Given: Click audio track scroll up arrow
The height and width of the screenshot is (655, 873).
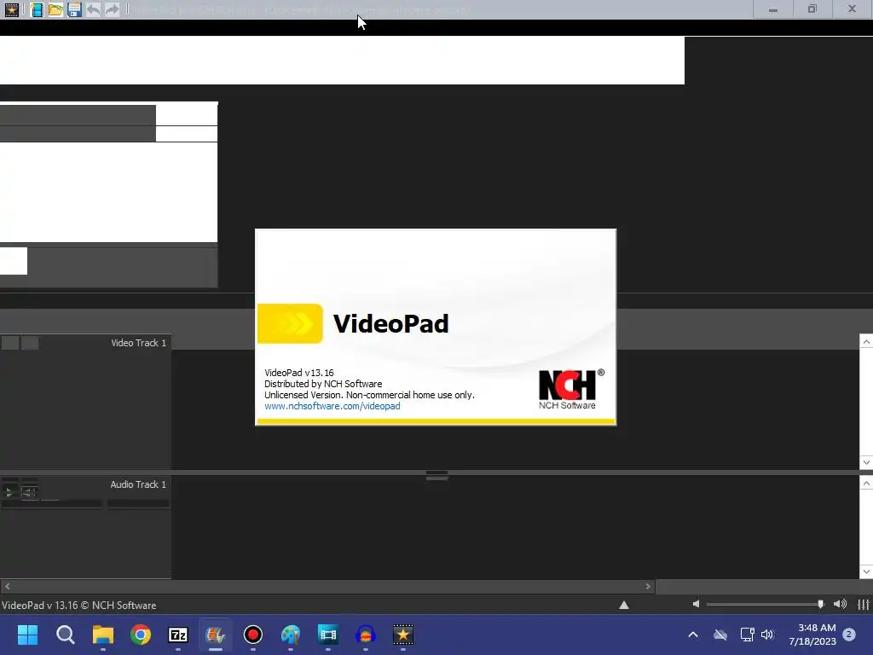Looking at the screenshot, I should tap(866, 484).
